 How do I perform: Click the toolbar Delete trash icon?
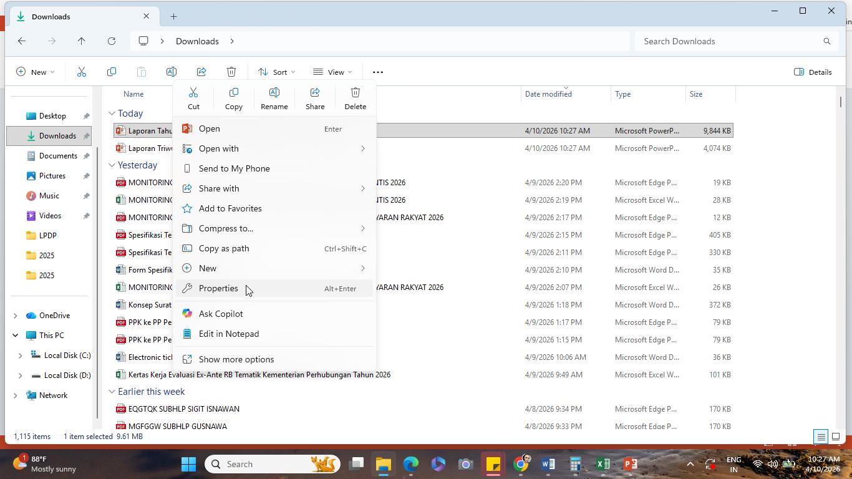tap(231, 72)
